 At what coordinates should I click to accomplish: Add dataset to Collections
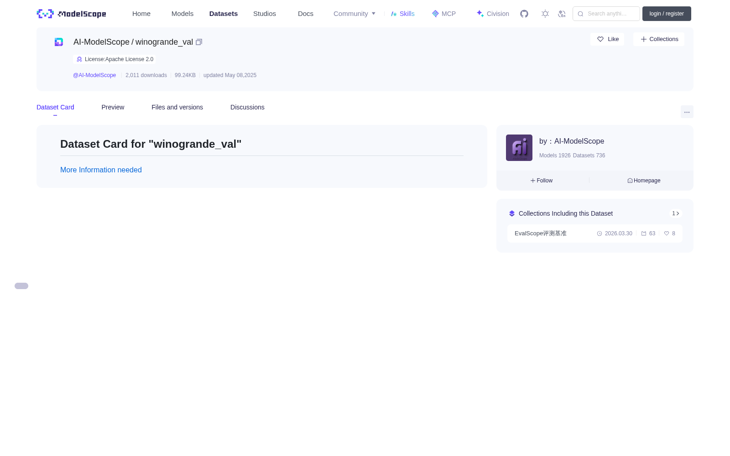(x=659, y=39)
